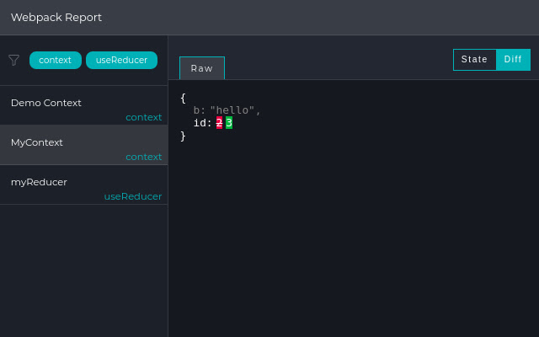Click the closing curly brace

pos(183,136)
